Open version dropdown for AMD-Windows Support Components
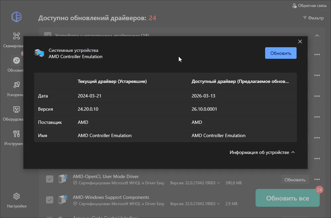This screenshot has height=218, width=331. [x=218, y=204]
